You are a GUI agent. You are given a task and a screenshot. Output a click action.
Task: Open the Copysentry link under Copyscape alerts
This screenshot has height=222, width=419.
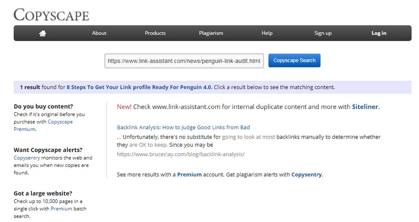27,158
